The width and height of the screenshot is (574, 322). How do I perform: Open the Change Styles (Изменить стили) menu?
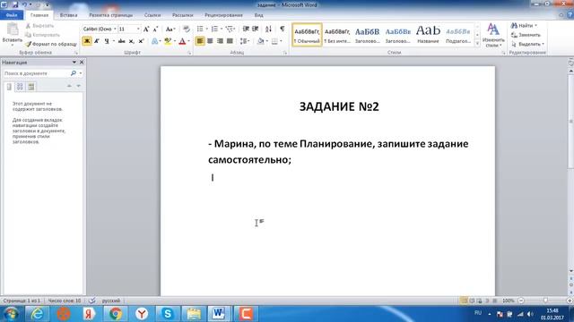[x=493, y=35]
